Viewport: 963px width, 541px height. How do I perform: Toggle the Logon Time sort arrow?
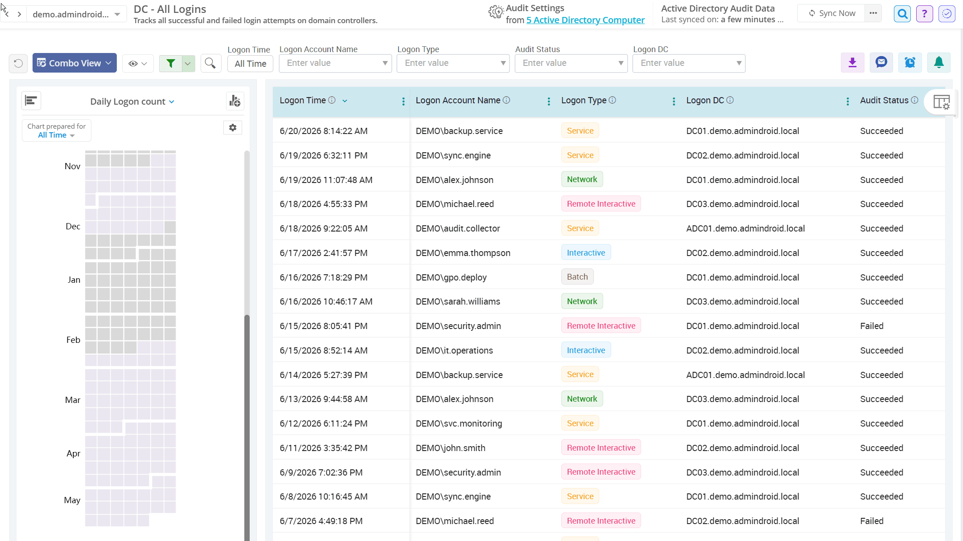point(345,101)
